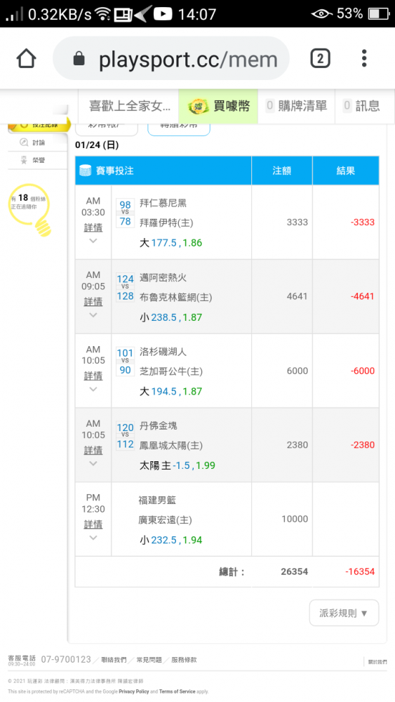Open the 榮譽 sidebar item

pyautogui.click(x=33, y=160)
